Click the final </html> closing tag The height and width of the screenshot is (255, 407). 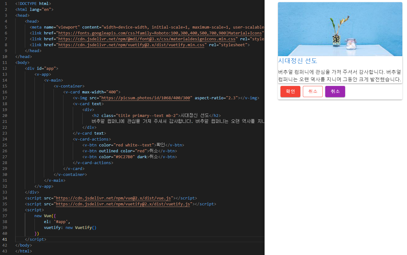[x=24, y=251]
